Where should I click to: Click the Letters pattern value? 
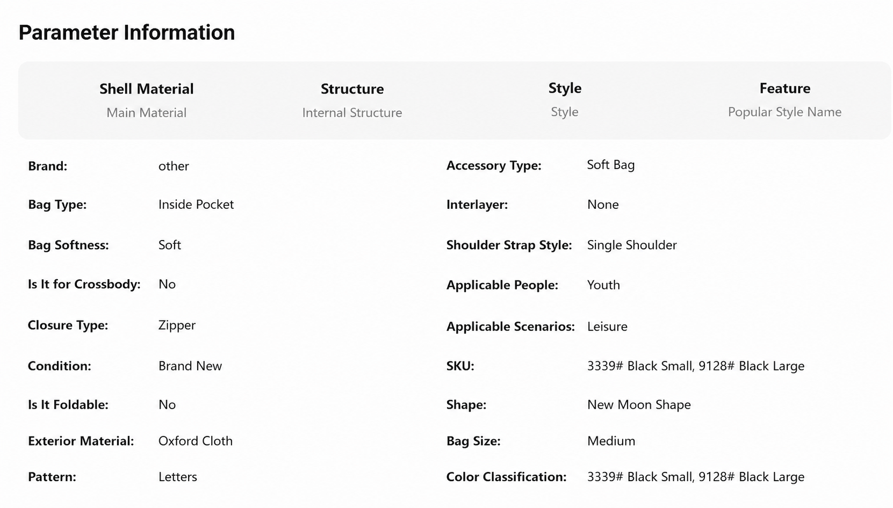[177, 477]
